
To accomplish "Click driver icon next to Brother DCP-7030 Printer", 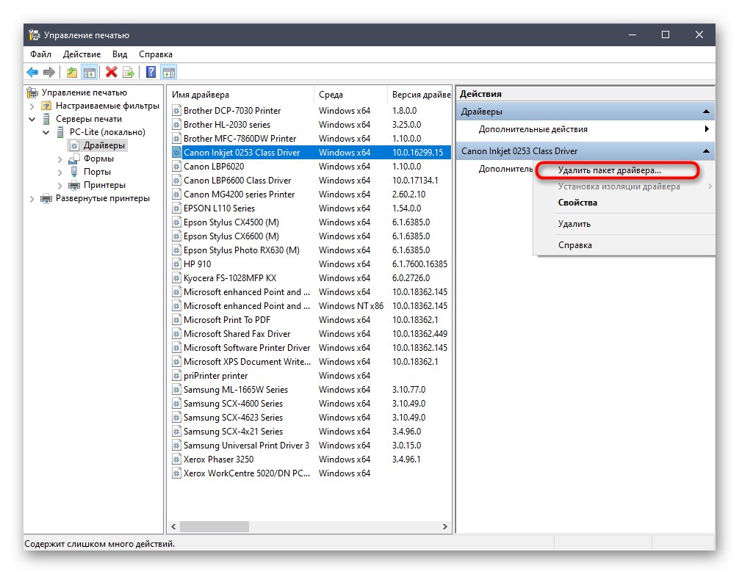I will pyautogui.click(x=176, y=111).
